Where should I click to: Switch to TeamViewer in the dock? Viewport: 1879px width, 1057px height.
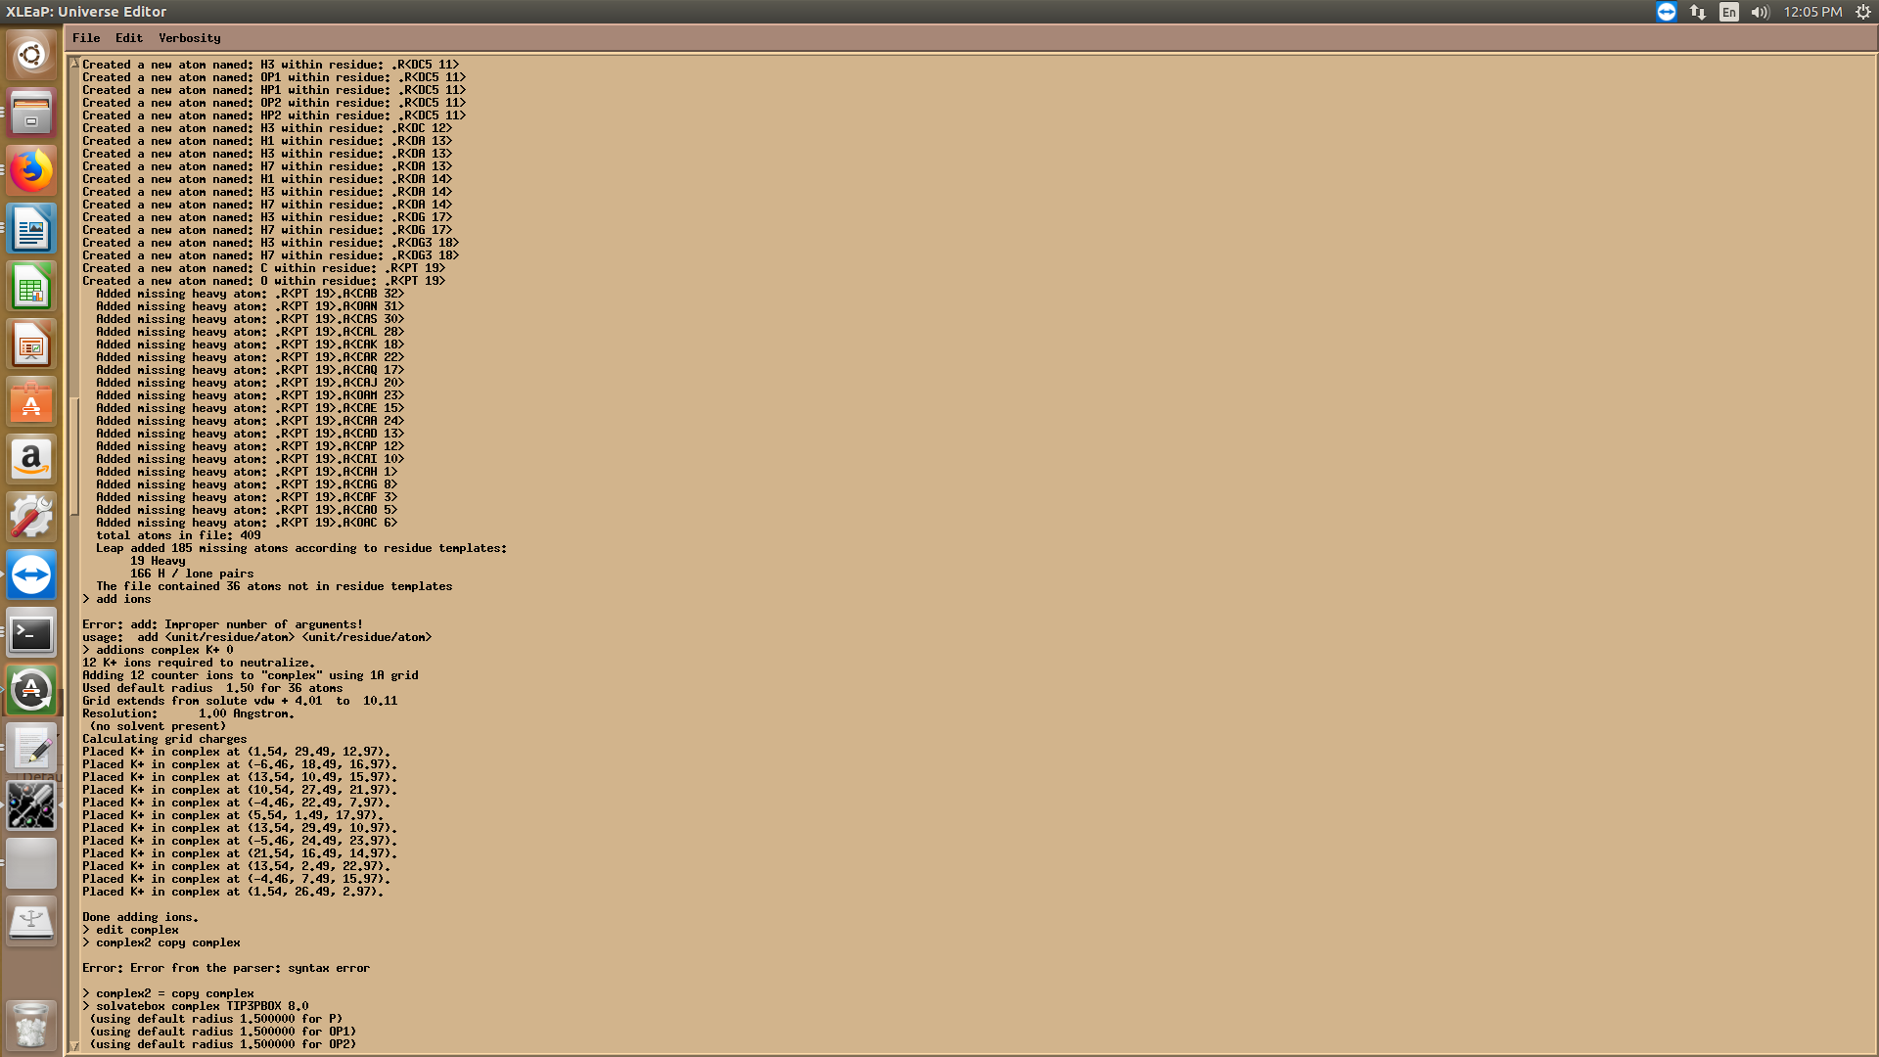click(x=31, y=575)
